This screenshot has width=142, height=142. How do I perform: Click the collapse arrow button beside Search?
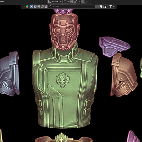(97, 7)
